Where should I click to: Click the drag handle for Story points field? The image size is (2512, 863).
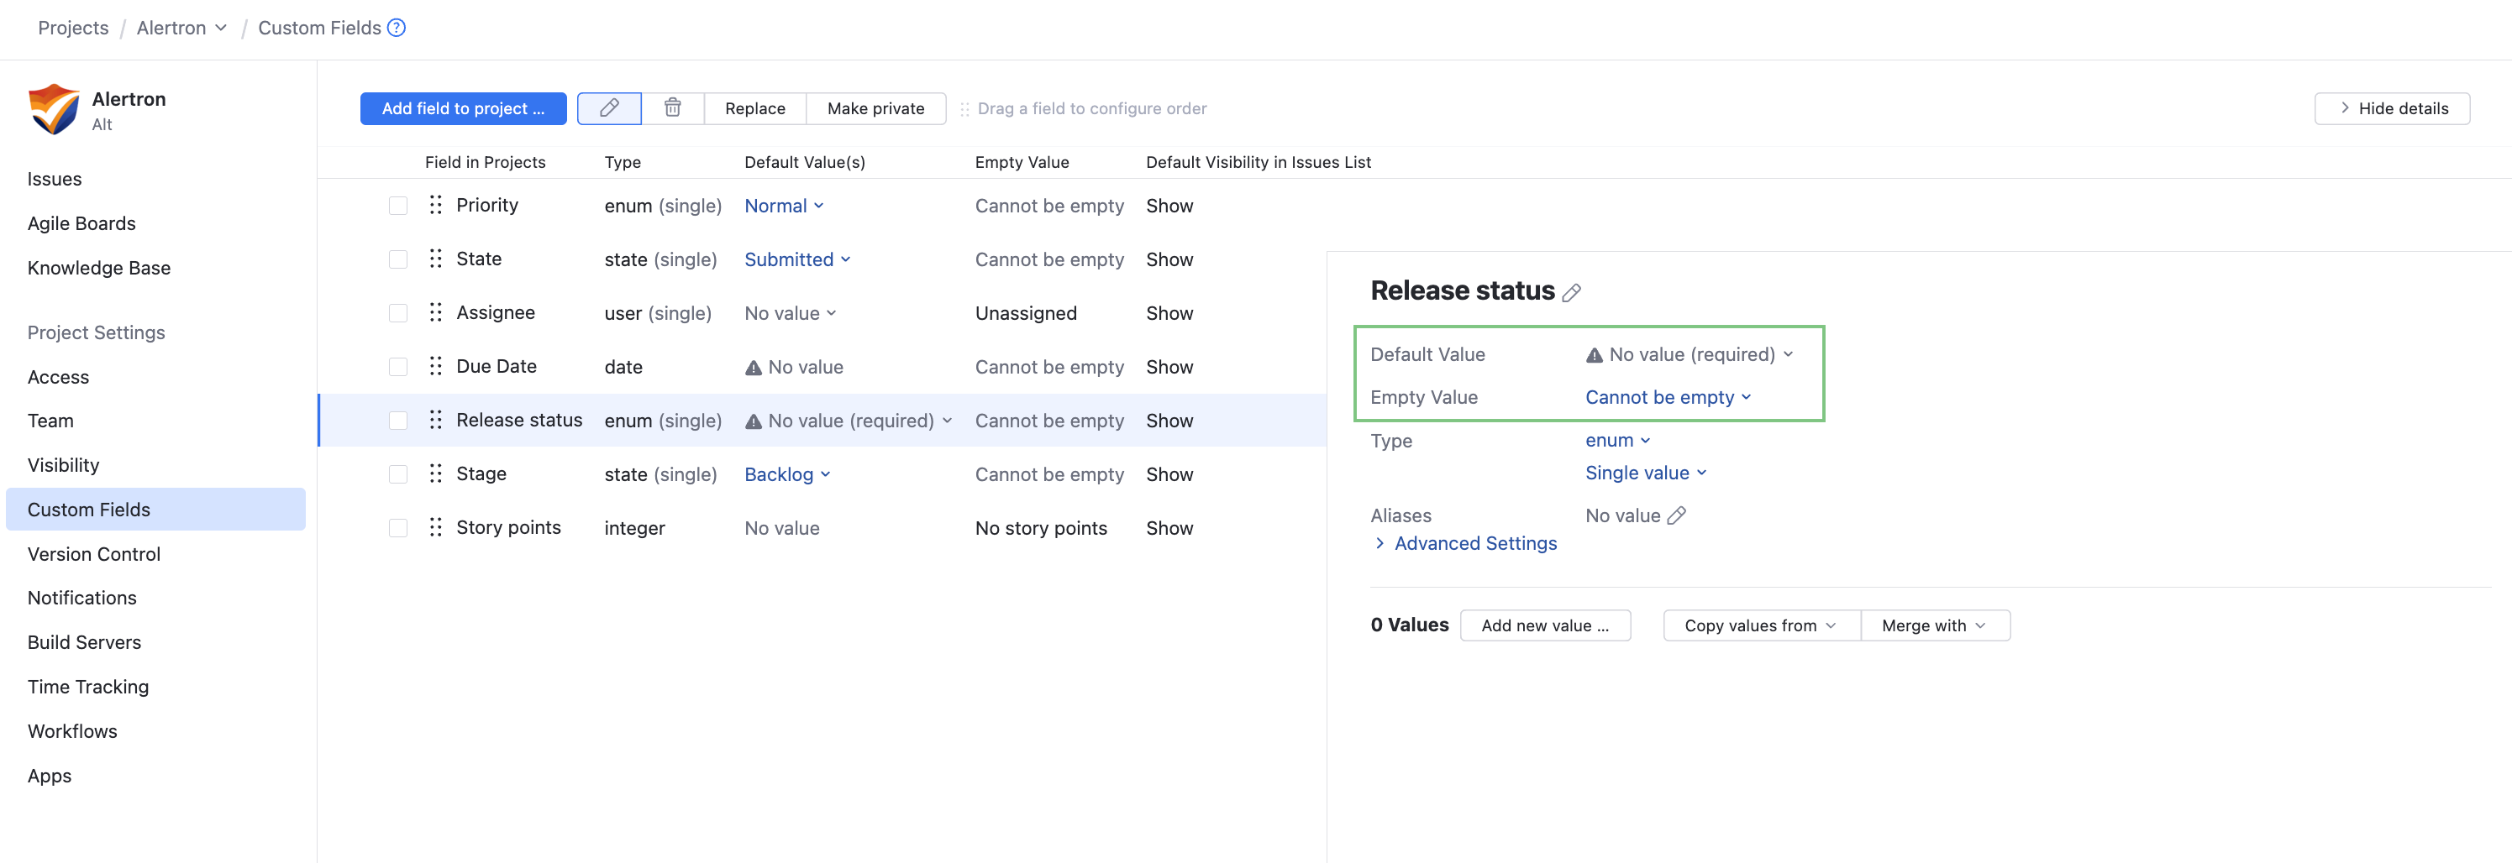pos(435,527)
